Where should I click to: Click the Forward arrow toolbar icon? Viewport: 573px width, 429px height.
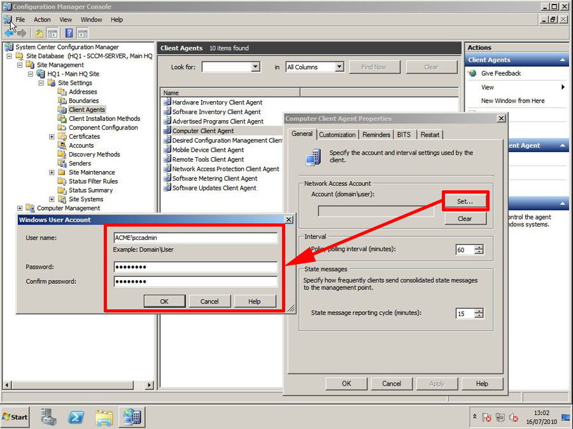pos(22,34)
